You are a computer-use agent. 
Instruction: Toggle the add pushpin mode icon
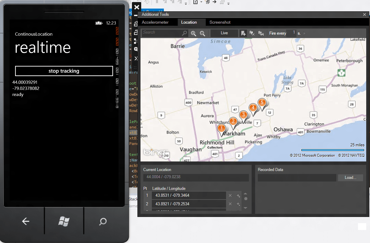243,34
